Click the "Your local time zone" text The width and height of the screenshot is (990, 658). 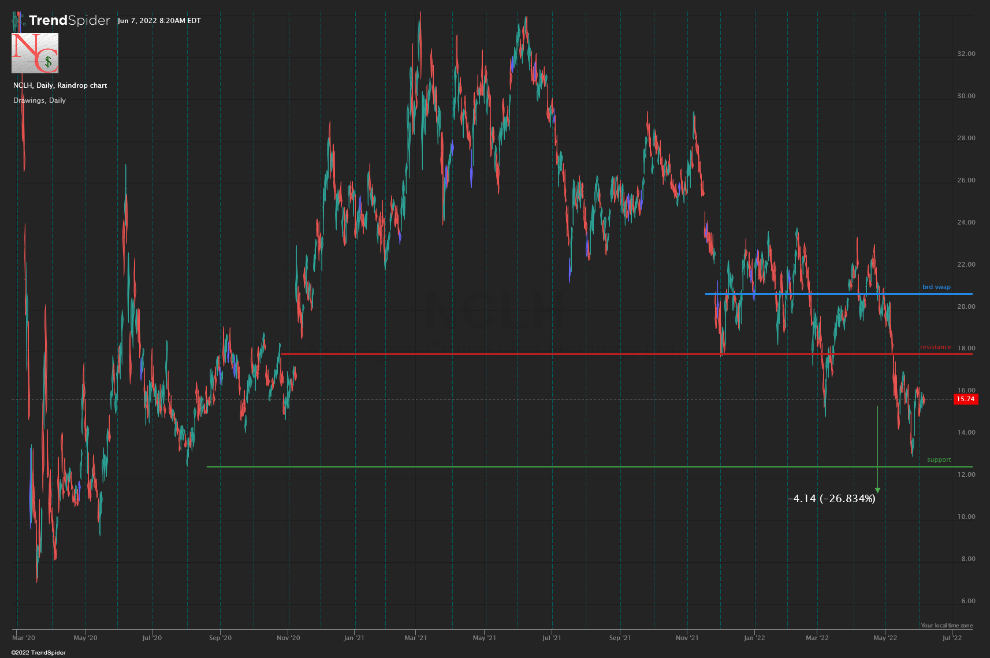click(x=946, y=625)
